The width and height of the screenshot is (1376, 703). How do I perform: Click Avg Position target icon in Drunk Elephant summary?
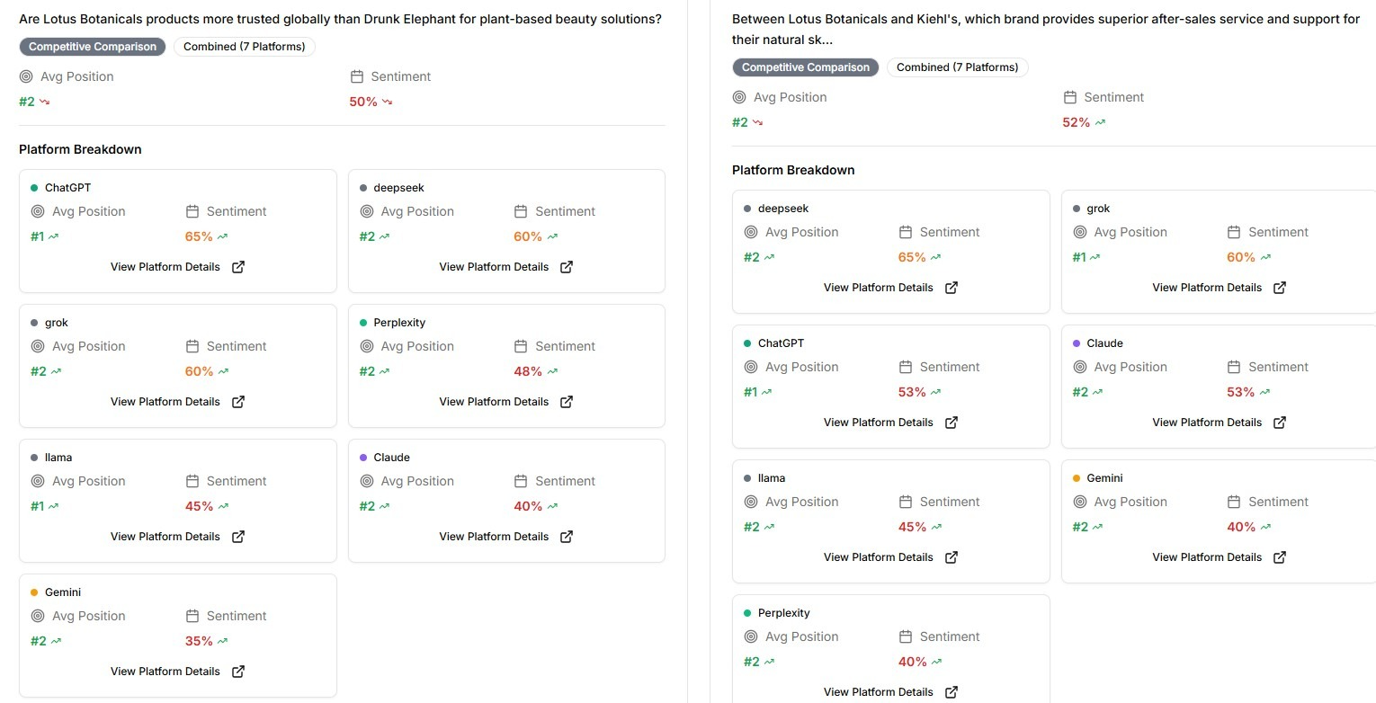(x=26, y=77)
